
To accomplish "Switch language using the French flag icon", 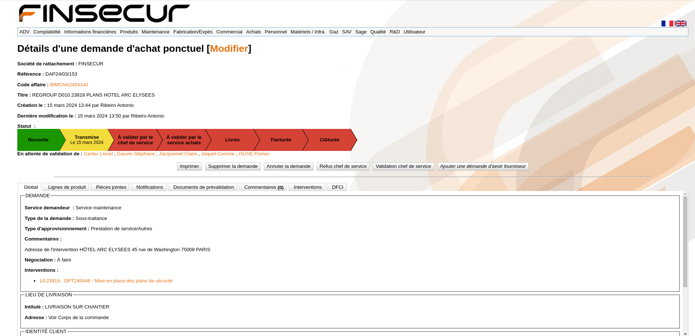I will point(667,23).
